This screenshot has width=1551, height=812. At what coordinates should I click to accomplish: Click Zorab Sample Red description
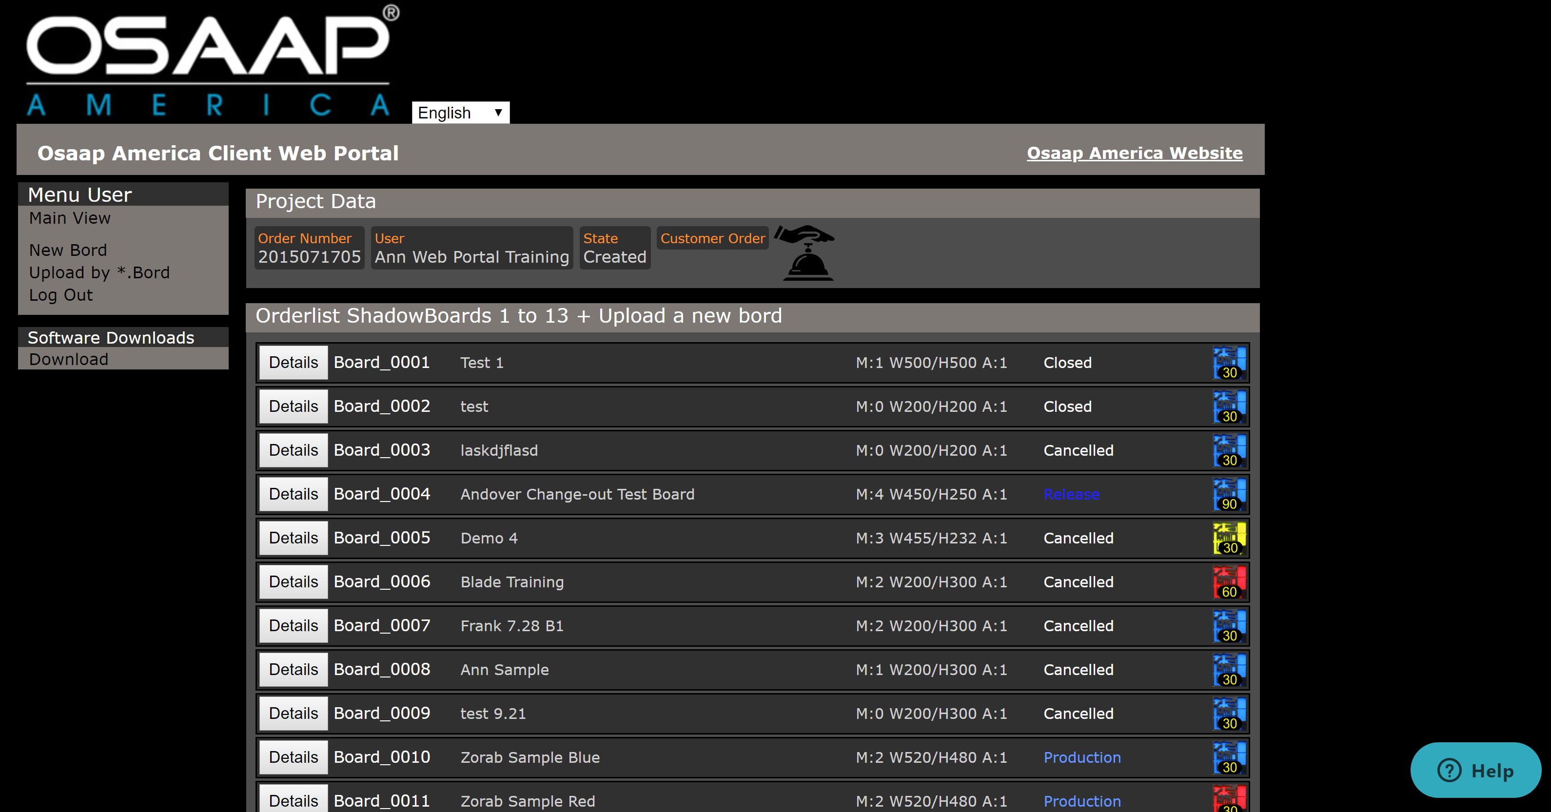pyautogui.click(x=528, y=801)
